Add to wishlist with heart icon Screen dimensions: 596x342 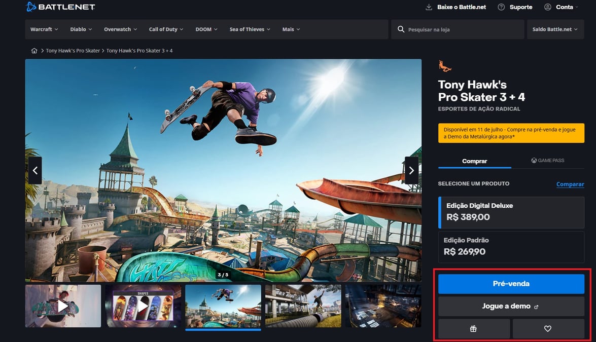(548, 329)
